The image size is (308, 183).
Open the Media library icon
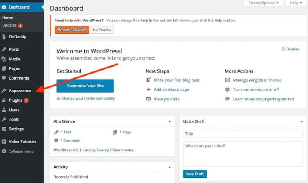coord(4,59)
